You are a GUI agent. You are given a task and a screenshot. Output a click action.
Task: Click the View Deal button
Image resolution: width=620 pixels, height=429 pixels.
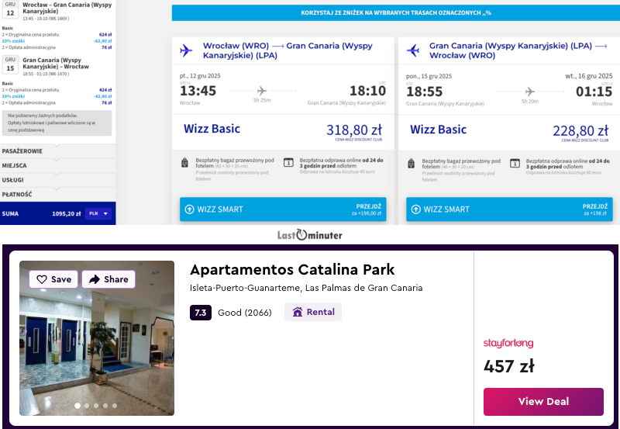click(543, 401)
